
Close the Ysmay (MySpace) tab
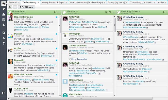[127, 2]
